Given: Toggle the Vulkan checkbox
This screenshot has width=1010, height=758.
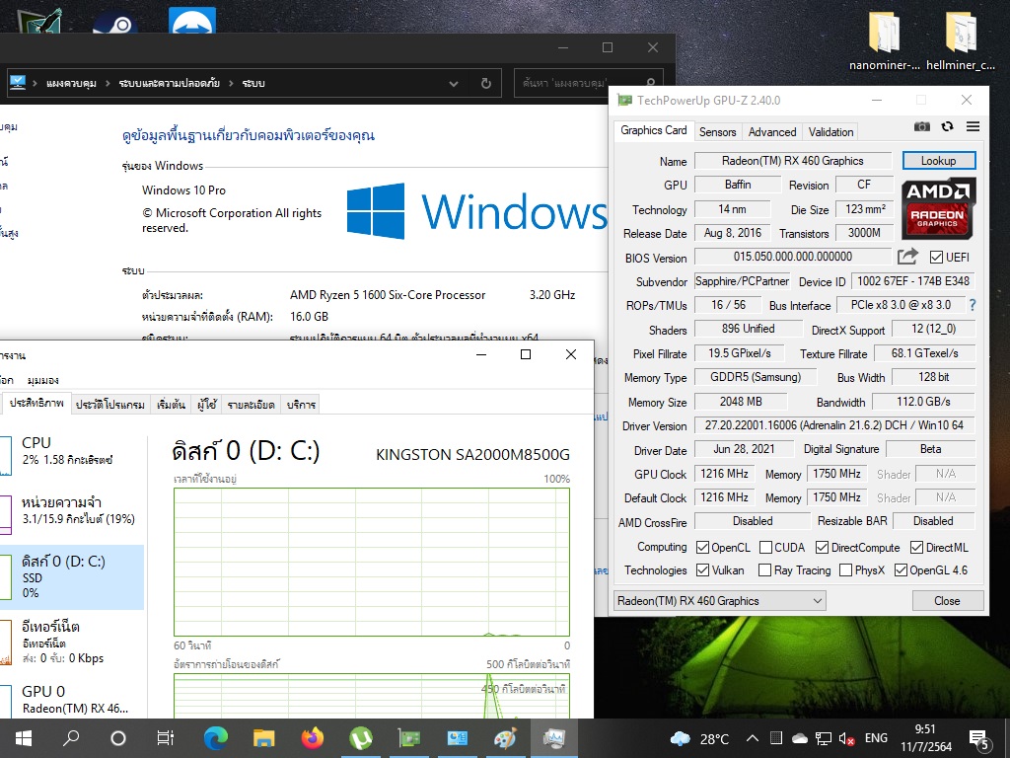Looking at the screenshot, I should tap(702, 569).
